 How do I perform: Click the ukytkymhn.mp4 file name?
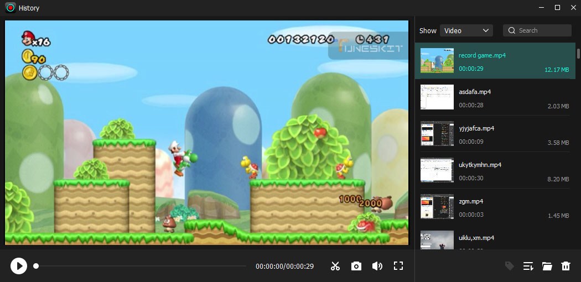480,165
